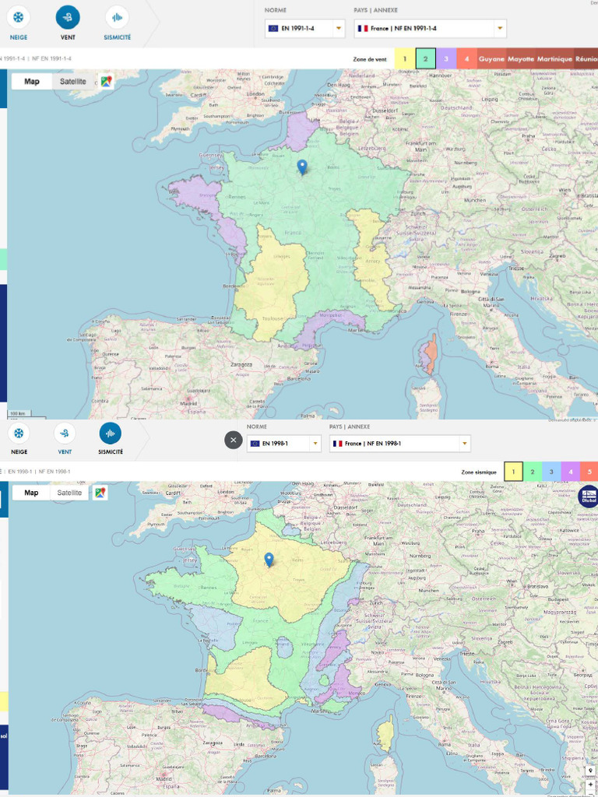Switch seismic map to Satellite view
Image resolution: width=598 pixels, height=797 pixels.
69,493
